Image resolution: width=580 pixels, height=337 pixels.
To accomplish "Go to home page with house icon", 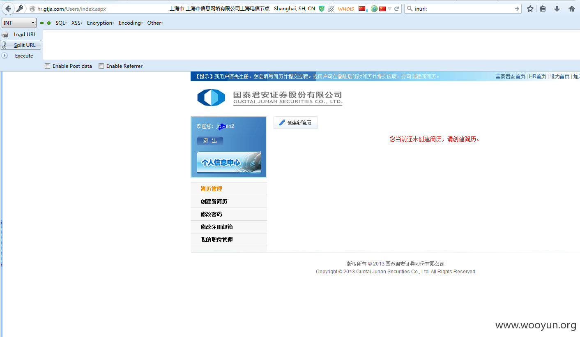I will pyautogui.click(x=572, y=9).
